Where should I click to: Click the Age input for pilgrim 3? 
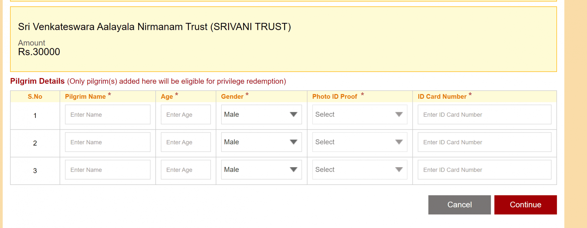186,170
